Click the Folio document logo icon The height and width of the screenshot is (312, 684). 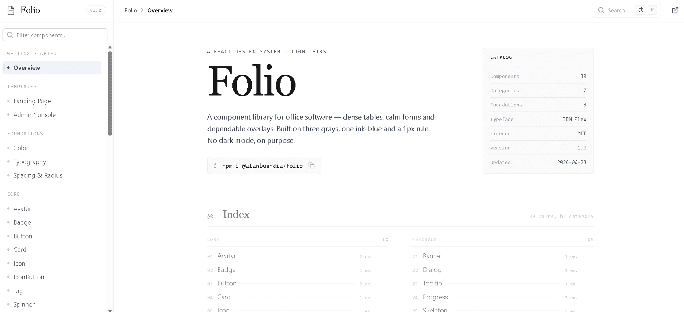tap(11, 10)
